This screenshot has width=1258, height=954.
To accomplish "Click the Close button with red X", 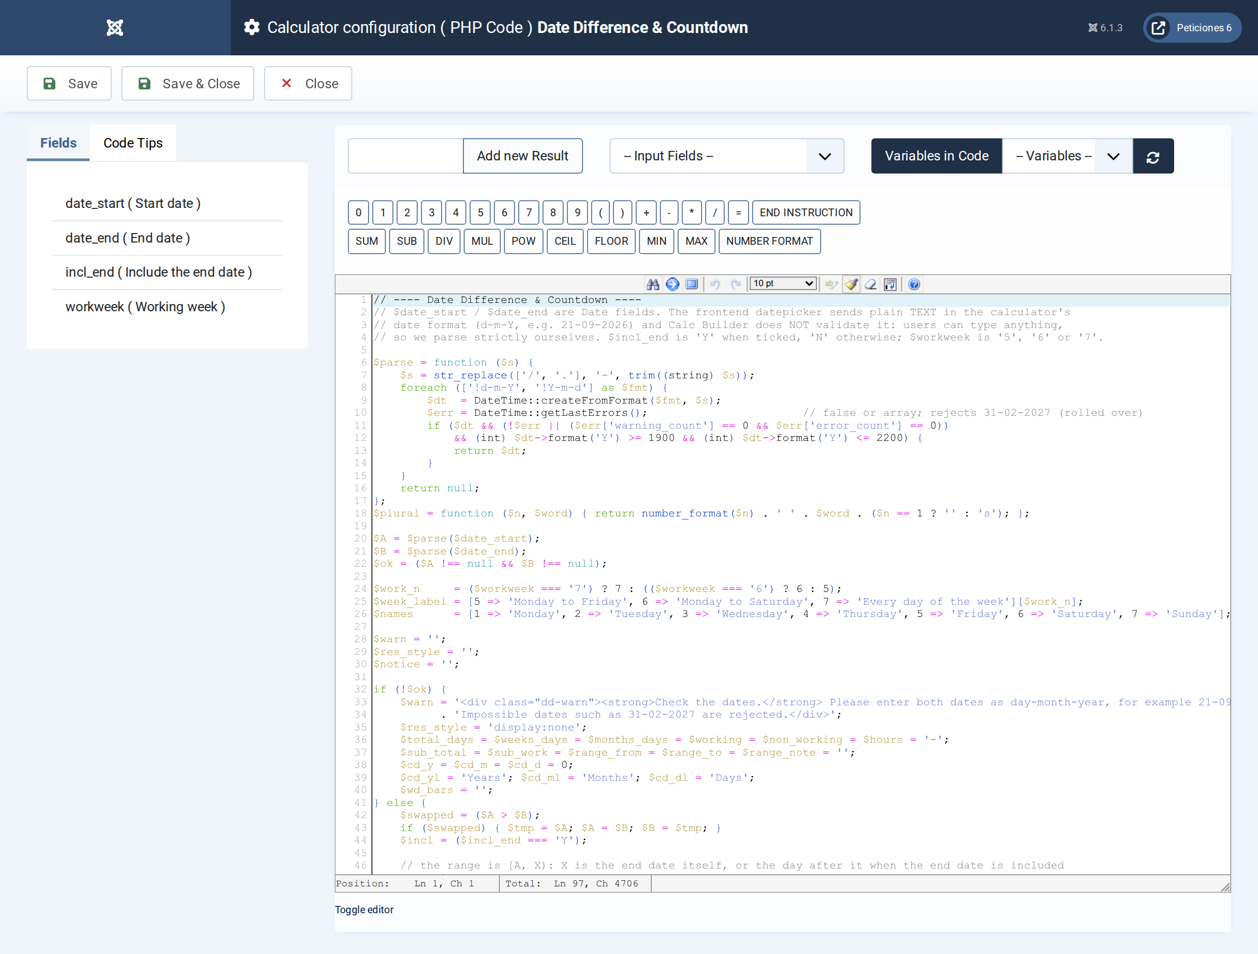I will [x=308, y=84].
